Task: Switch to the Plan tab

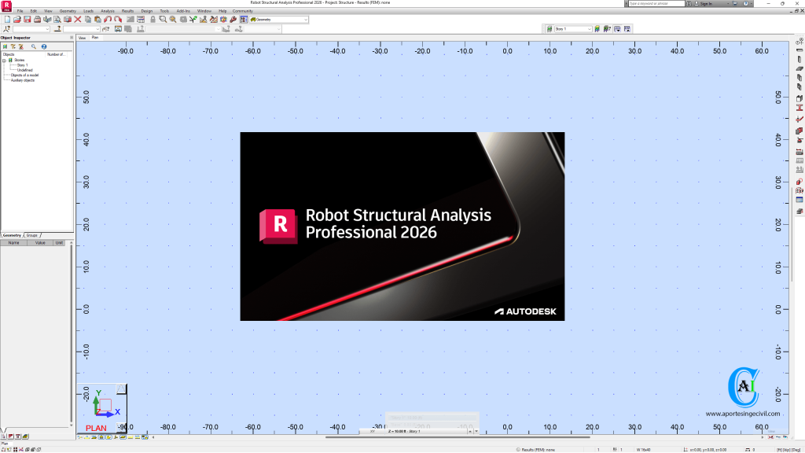Action: tap(94, 37)
